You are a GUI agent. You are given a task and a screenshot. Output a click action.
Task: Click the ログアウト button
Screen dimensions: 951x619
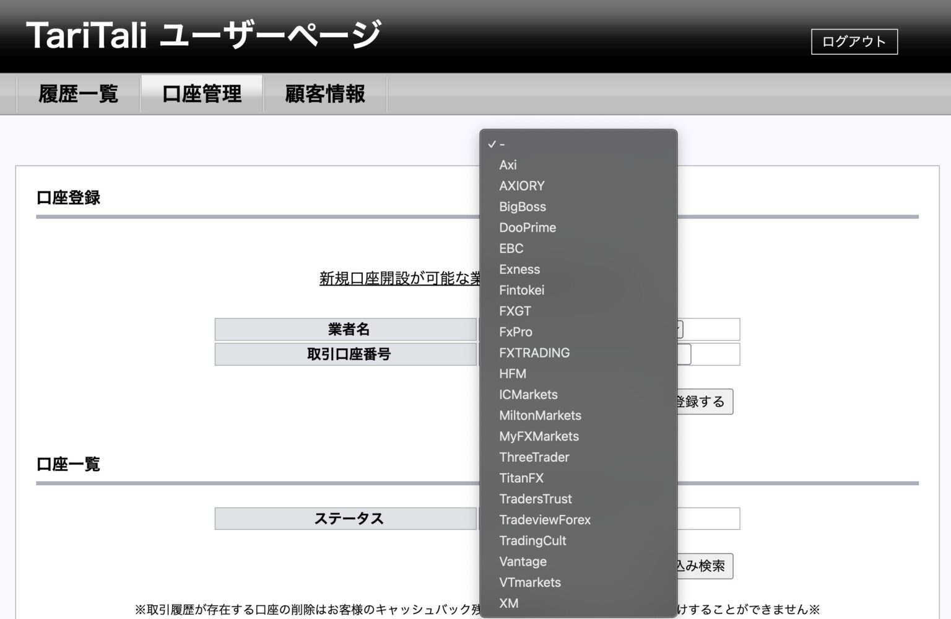click(x=854, y=41)
